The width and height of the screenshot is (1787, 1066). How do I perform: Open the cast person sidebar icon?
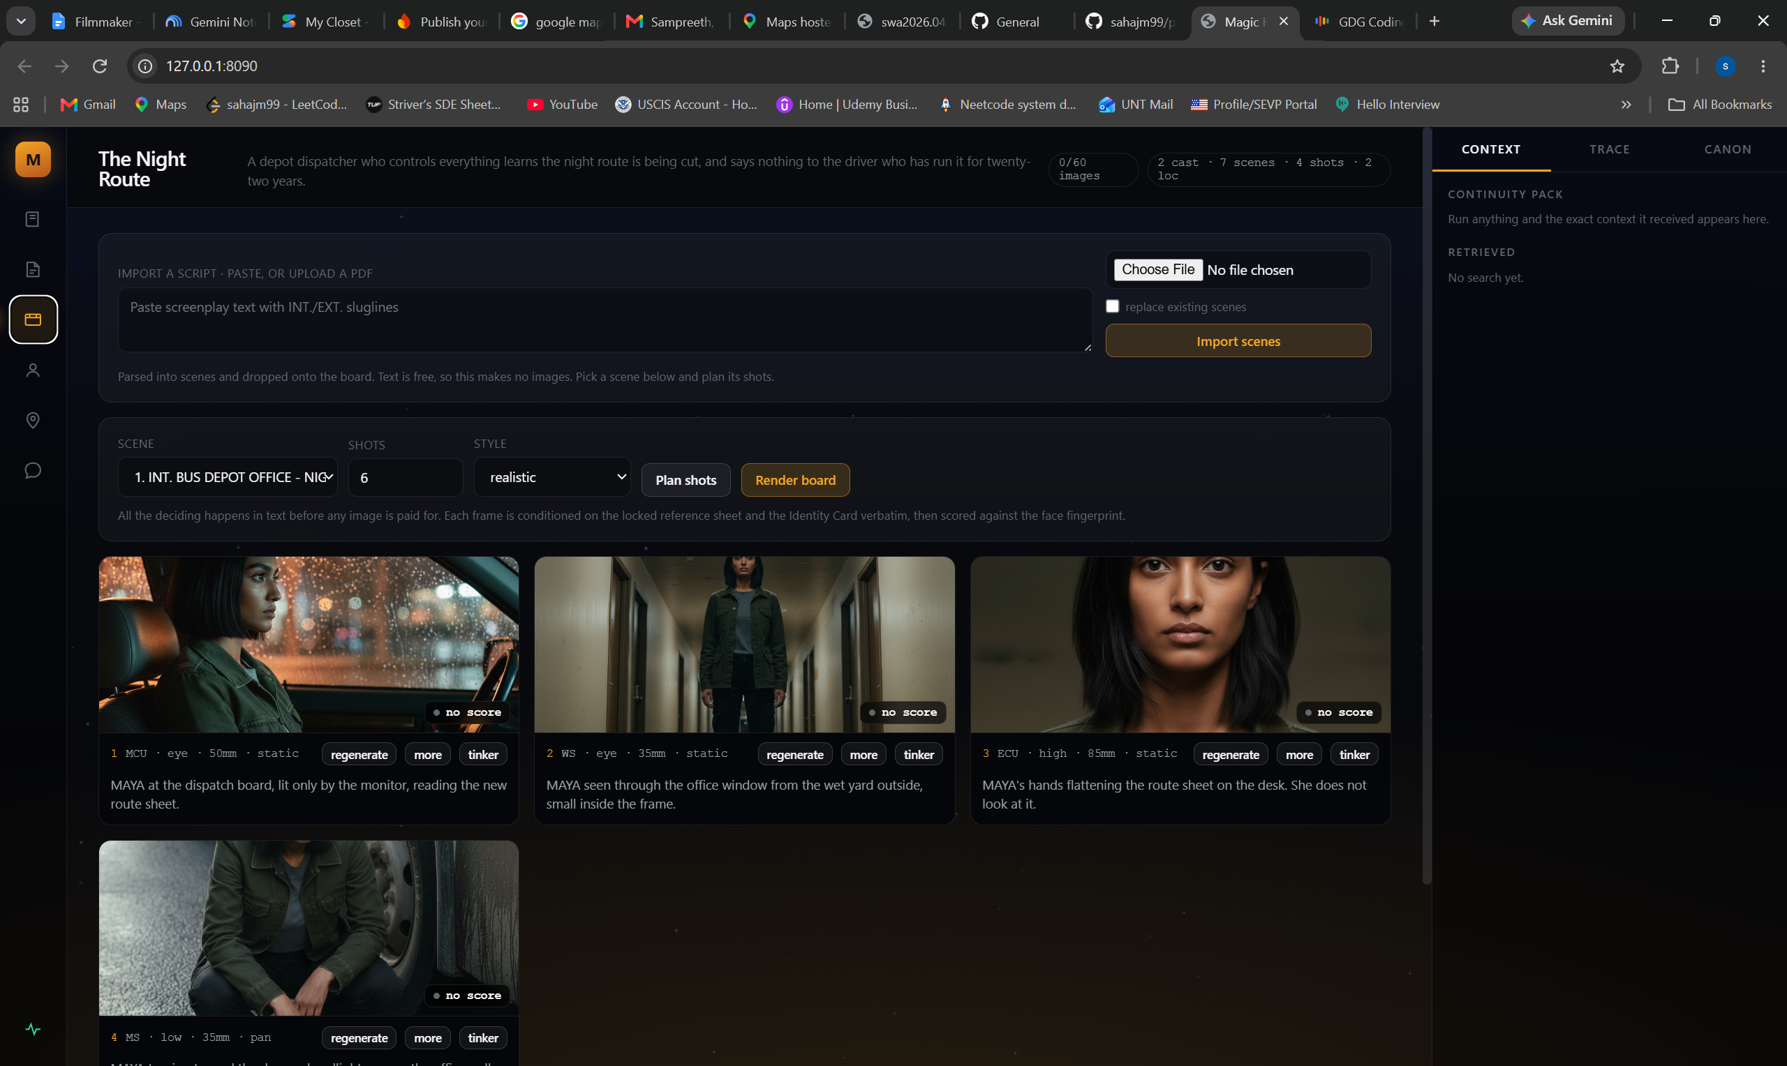pyautogui.click(x=33, y=370)
